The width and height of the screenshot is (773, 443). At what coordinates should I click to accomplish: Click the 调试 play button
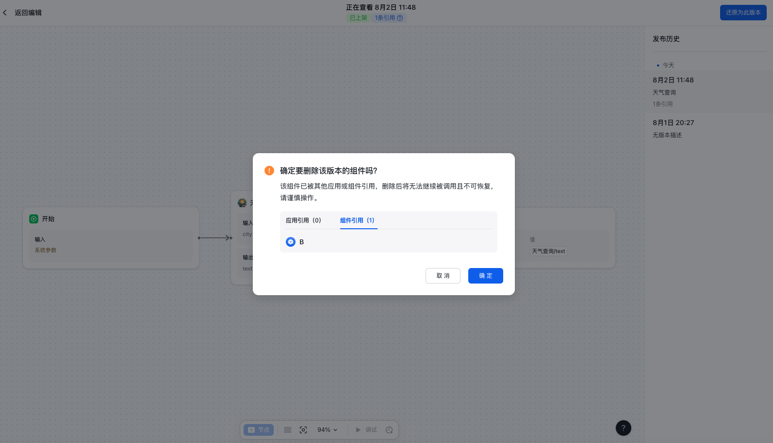pos(366,430)
